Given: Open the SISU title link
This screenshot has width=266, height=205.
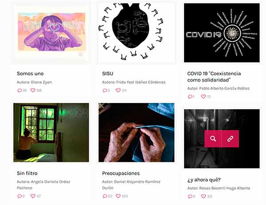Looking at the screenshot, I should (x=108, y=74).
